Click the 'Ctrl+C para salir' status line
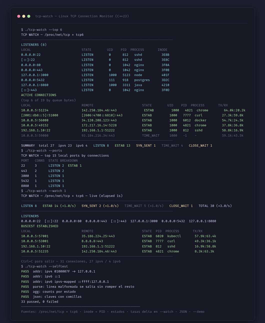Viewport: 265px width, 323px height. tap(71, 261)
